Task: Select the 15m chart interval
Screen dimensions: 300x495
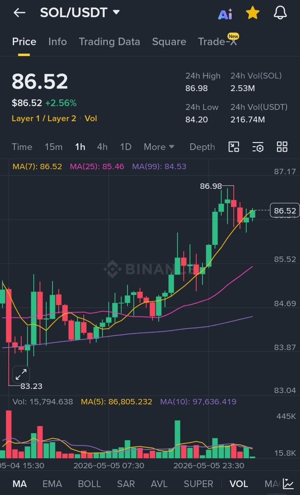Action: tap(53, 147)
